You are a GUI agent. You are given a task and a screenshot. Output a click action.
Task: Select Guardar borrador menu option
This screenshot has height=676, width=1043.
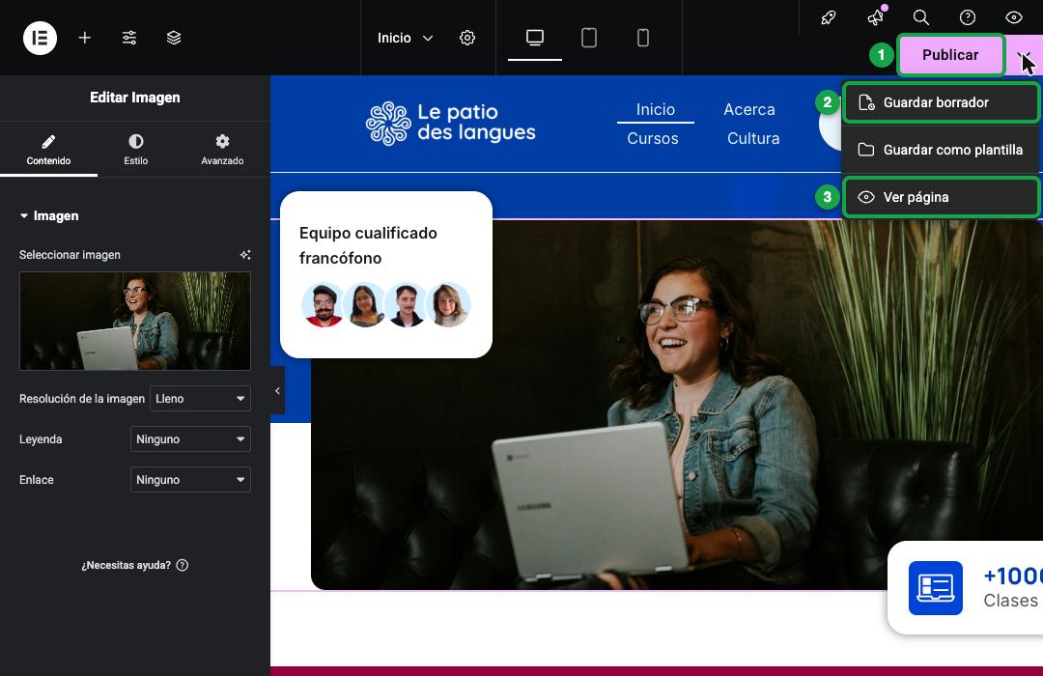[941, 102]
